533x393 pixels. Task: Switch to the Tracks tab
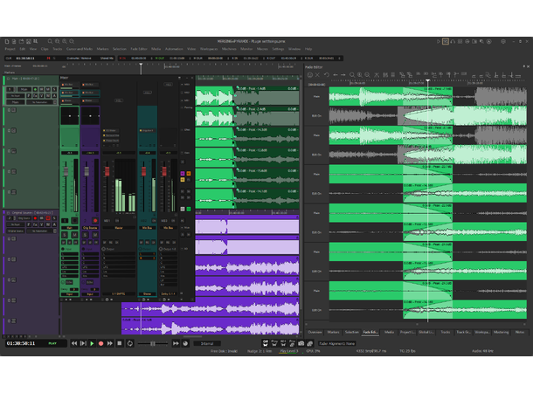pyautogui.click(x=445, y=332)
